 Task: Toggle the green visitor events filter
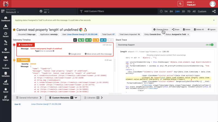(x=81, y=40)
